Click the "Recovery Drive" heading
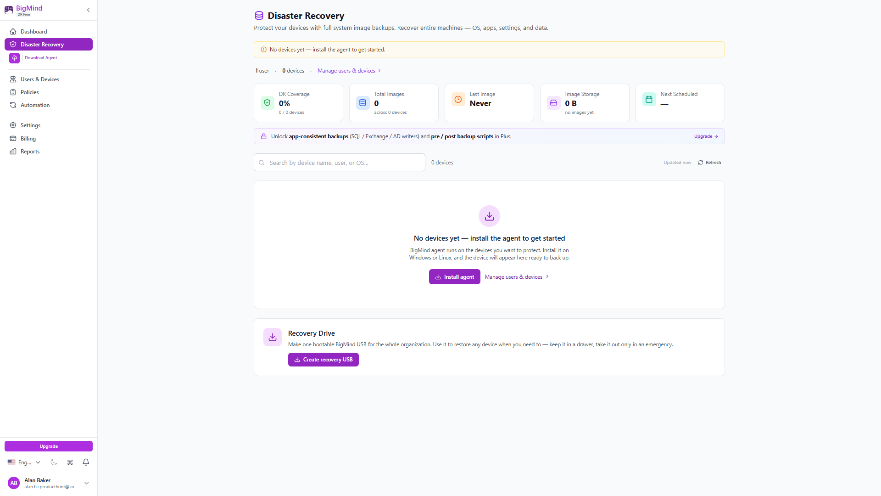The height and width of the screenshot is (496, 881). point(312,333)
